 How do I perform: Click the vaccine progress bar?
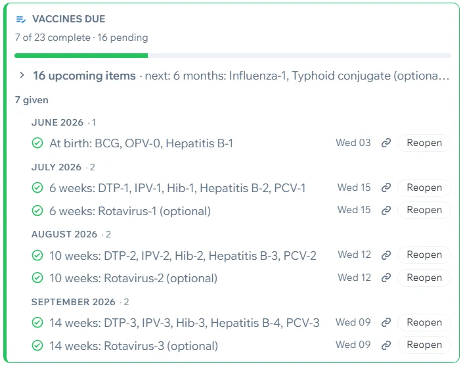232,55
